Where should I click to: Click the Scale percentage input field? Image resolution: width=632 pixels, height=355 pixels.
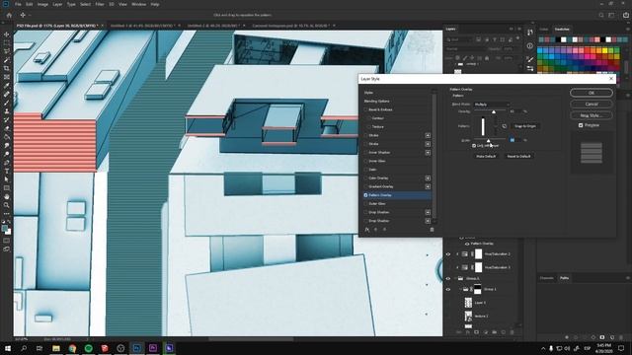[515, 140]
